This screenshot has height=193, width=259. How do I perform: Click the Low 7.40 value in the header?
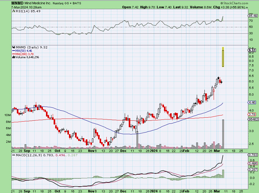click(164, 7)
